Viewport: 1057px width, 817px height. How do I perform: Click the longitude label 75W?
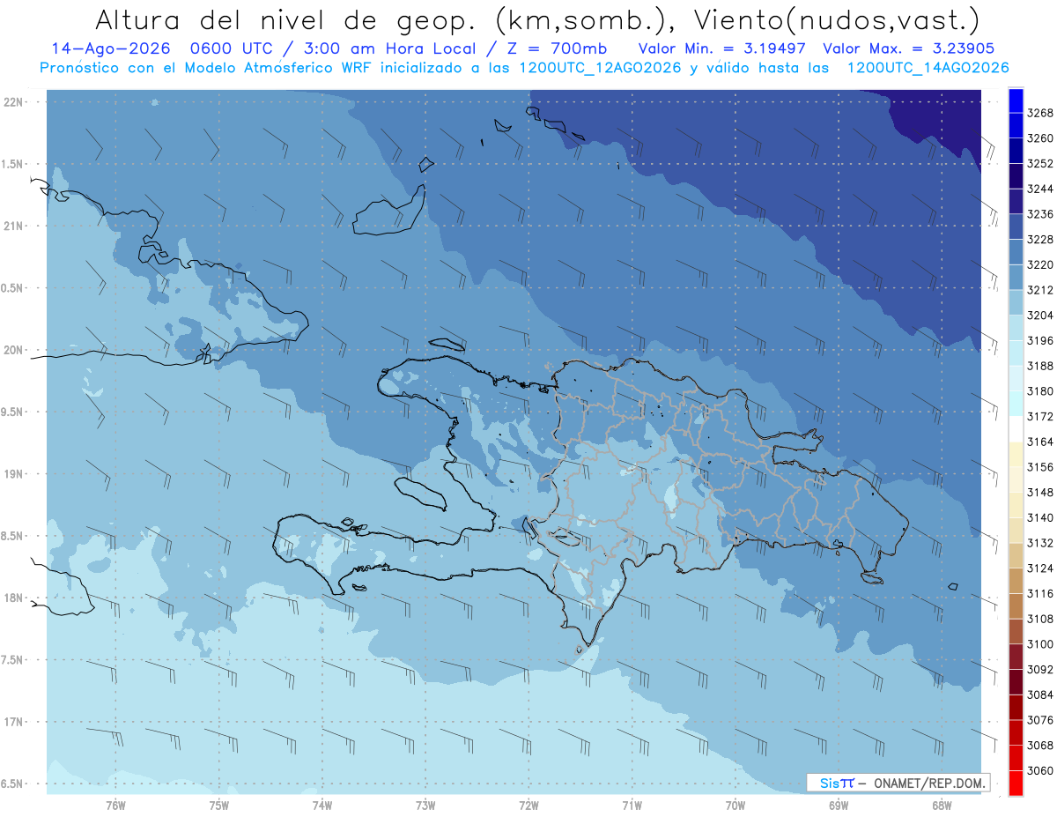(x=218, y=806)
